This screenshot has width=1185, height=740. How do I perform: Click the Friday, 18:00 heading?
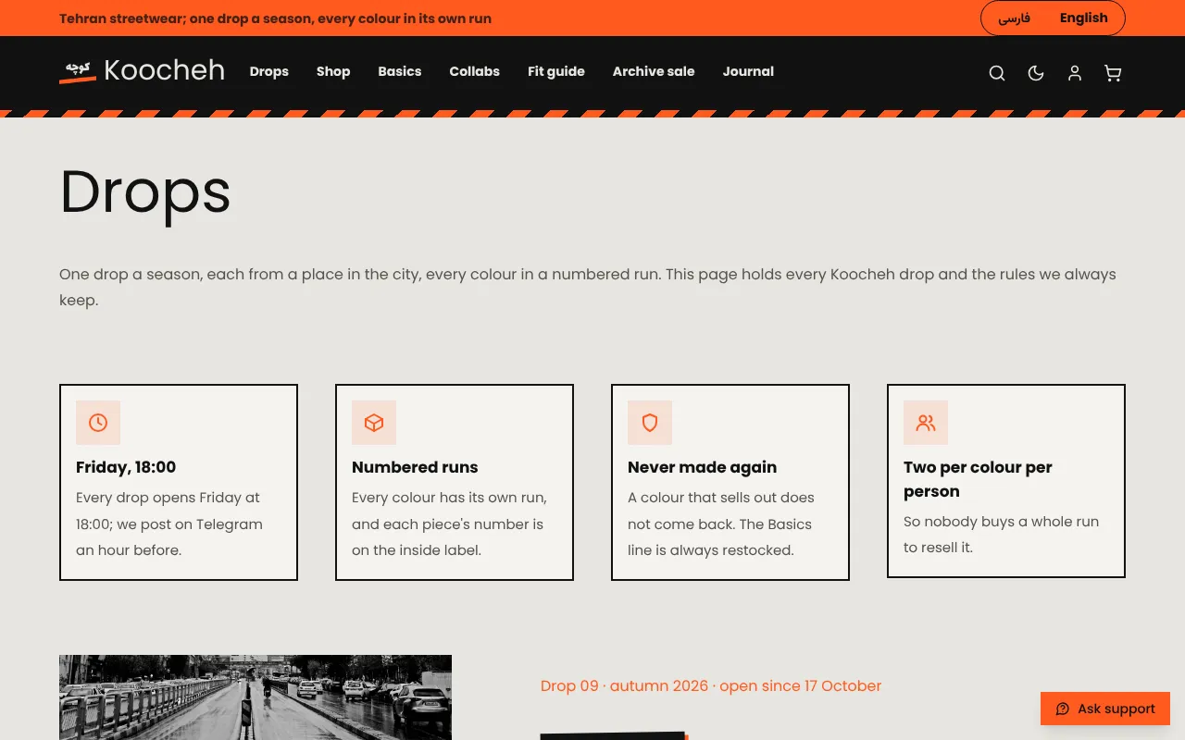click(x=126, y=467)
